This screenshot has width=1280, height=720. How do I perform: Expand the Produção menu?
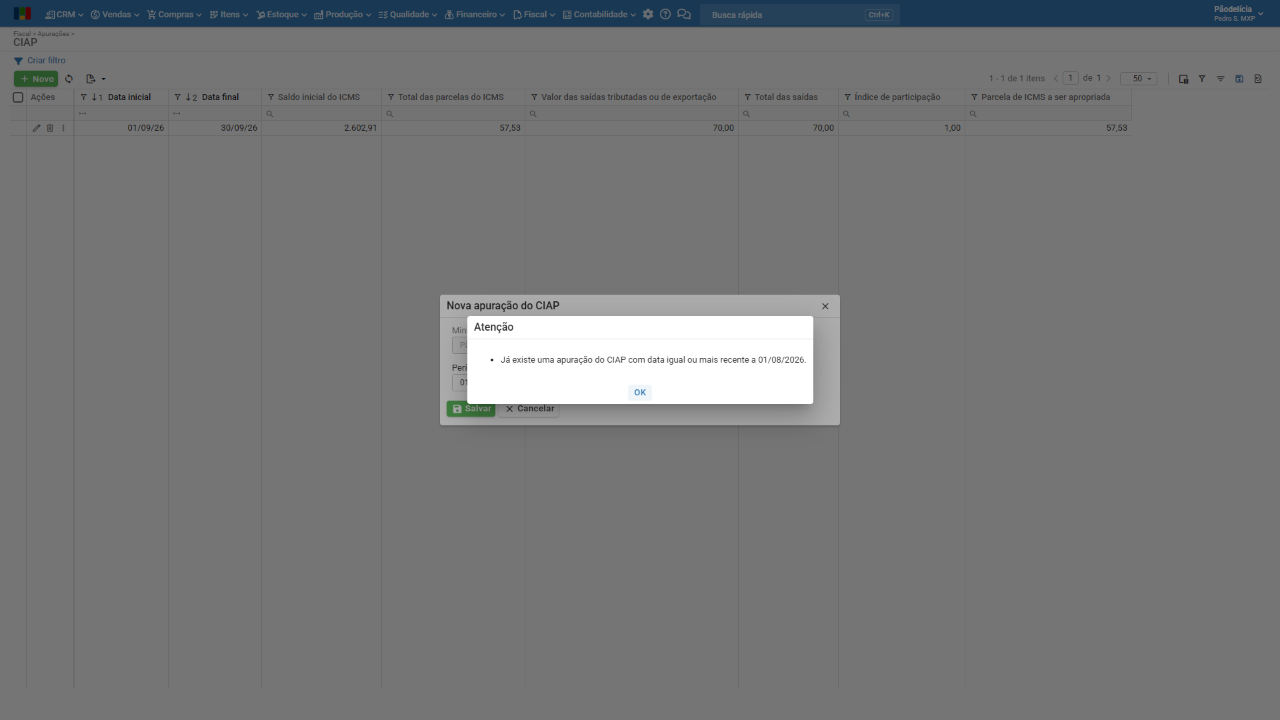[x=343, y=15]
